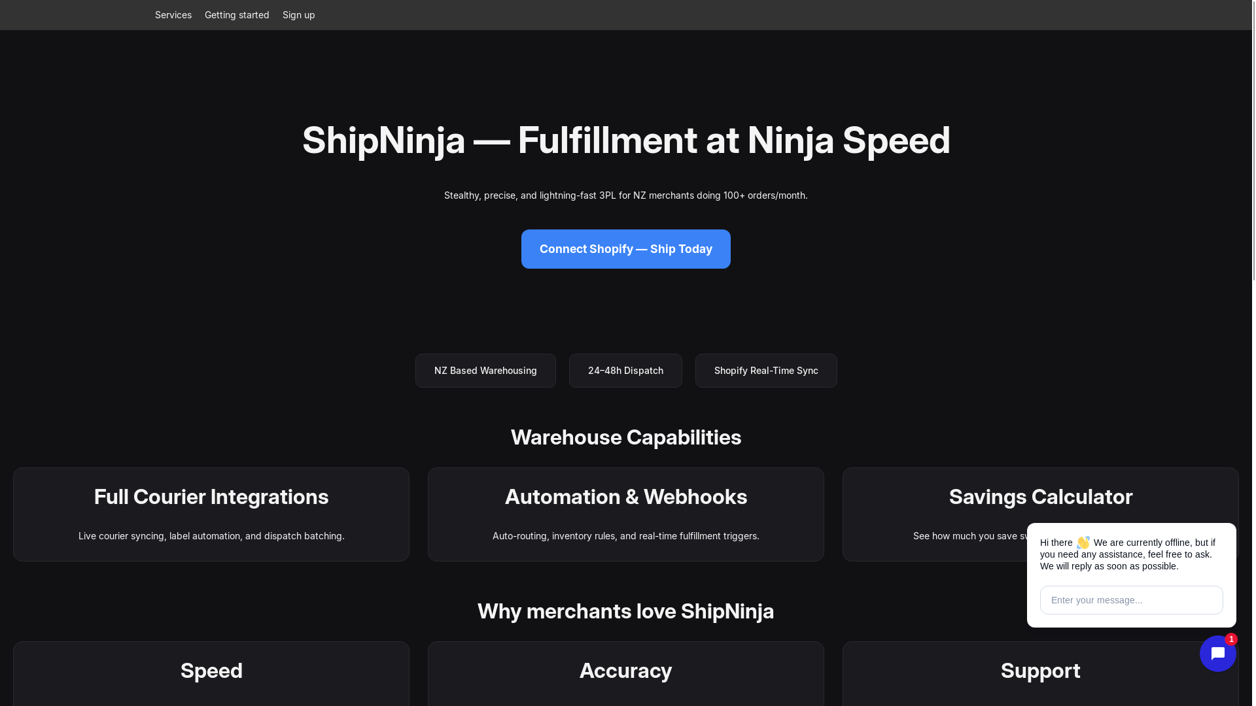Open the Automation & Webhooks card title
The image size is (1256, 706).
pos(626,497)
